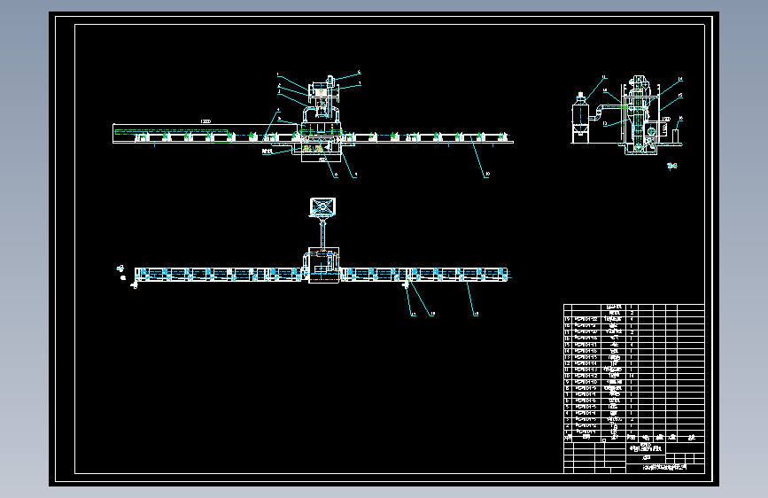The image size is (768, 498).
Task: Click the long dimension label above the left conveyor
Action: 206,121
